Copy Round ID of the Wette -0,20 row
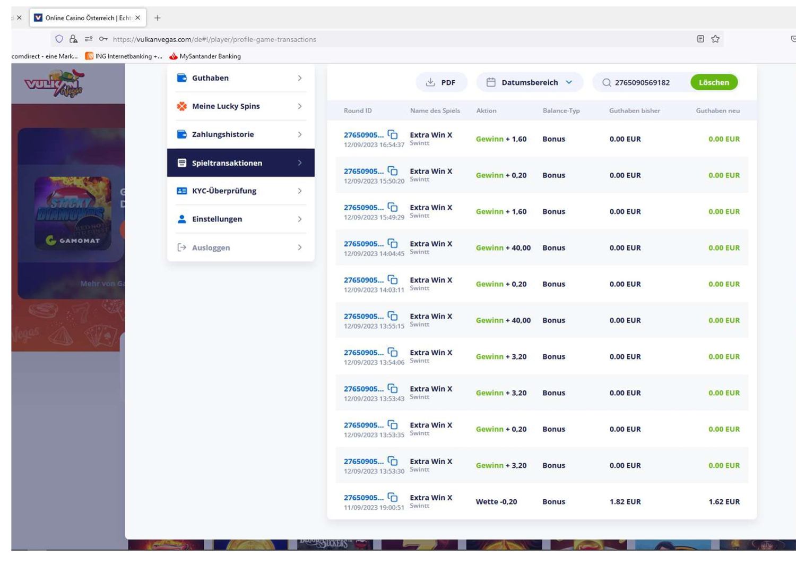796x563 pixels. 393,497
